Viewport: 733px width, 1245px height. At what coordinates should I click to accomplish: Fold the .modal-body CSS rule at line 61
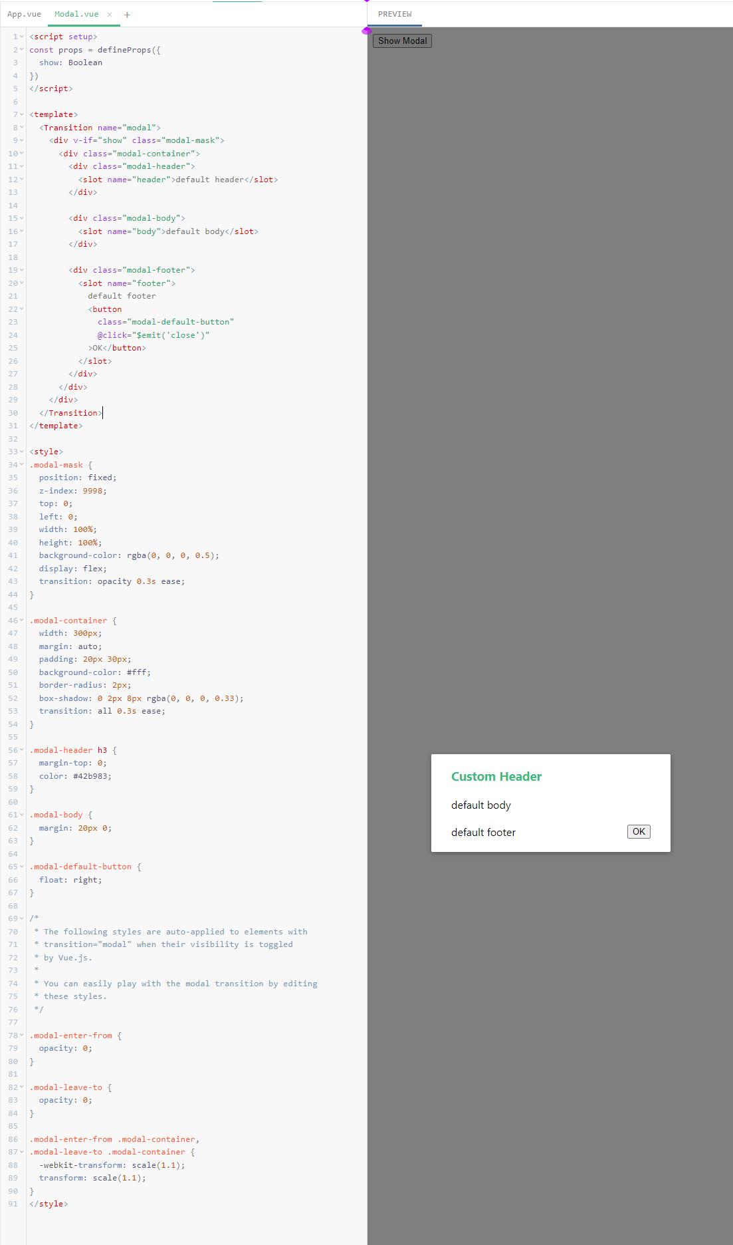(x=22, y=815)
